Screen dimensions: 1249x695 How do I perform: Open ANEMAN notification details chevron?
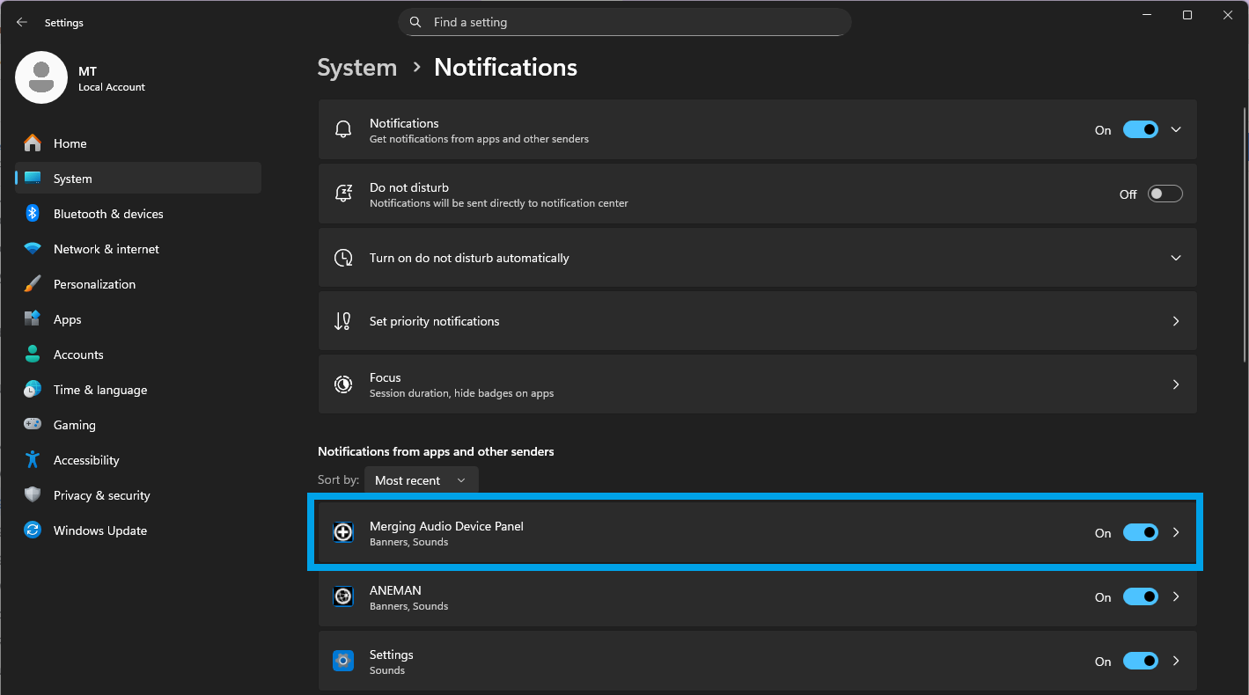[1176, 596]
